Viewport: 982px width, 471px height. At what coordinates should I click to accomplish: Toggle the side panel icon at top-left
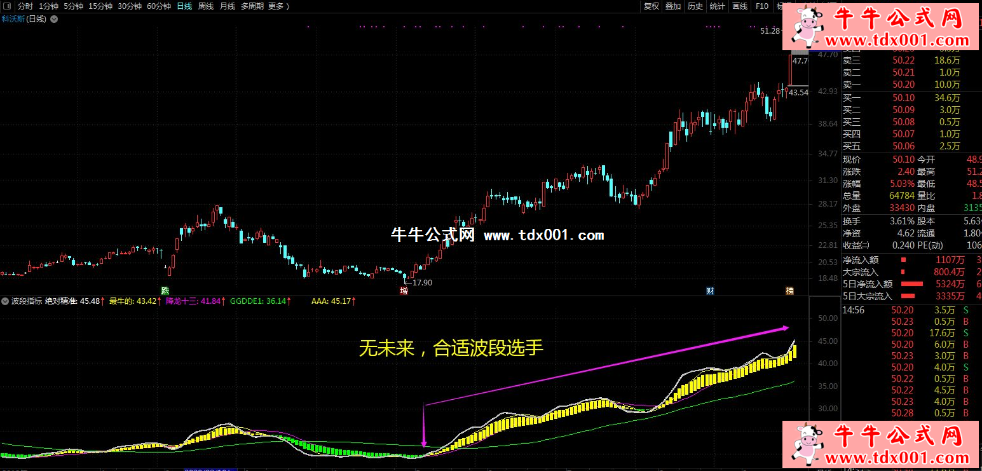click(6, 6)
